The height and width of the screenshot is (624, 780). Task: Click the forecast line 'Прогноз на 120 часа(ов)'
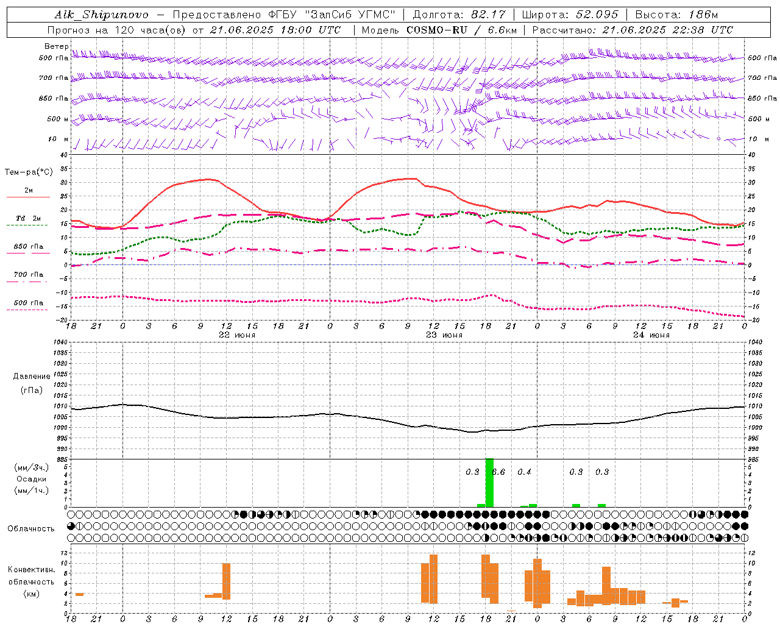[117, 30]
